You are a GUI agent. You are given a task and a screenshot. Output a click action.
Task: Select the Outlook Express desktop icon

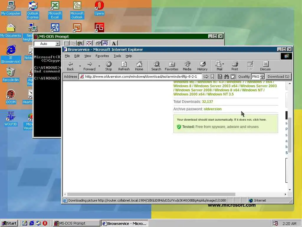(33, 10)
